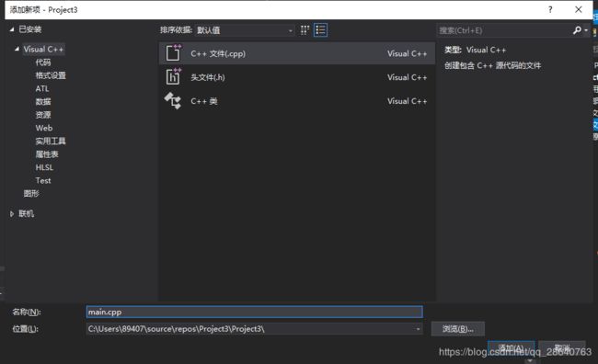Select the 头文件(.h) header icon
Image resolution: width=598 pixels, height=364 pixels.
click(173, 76)
